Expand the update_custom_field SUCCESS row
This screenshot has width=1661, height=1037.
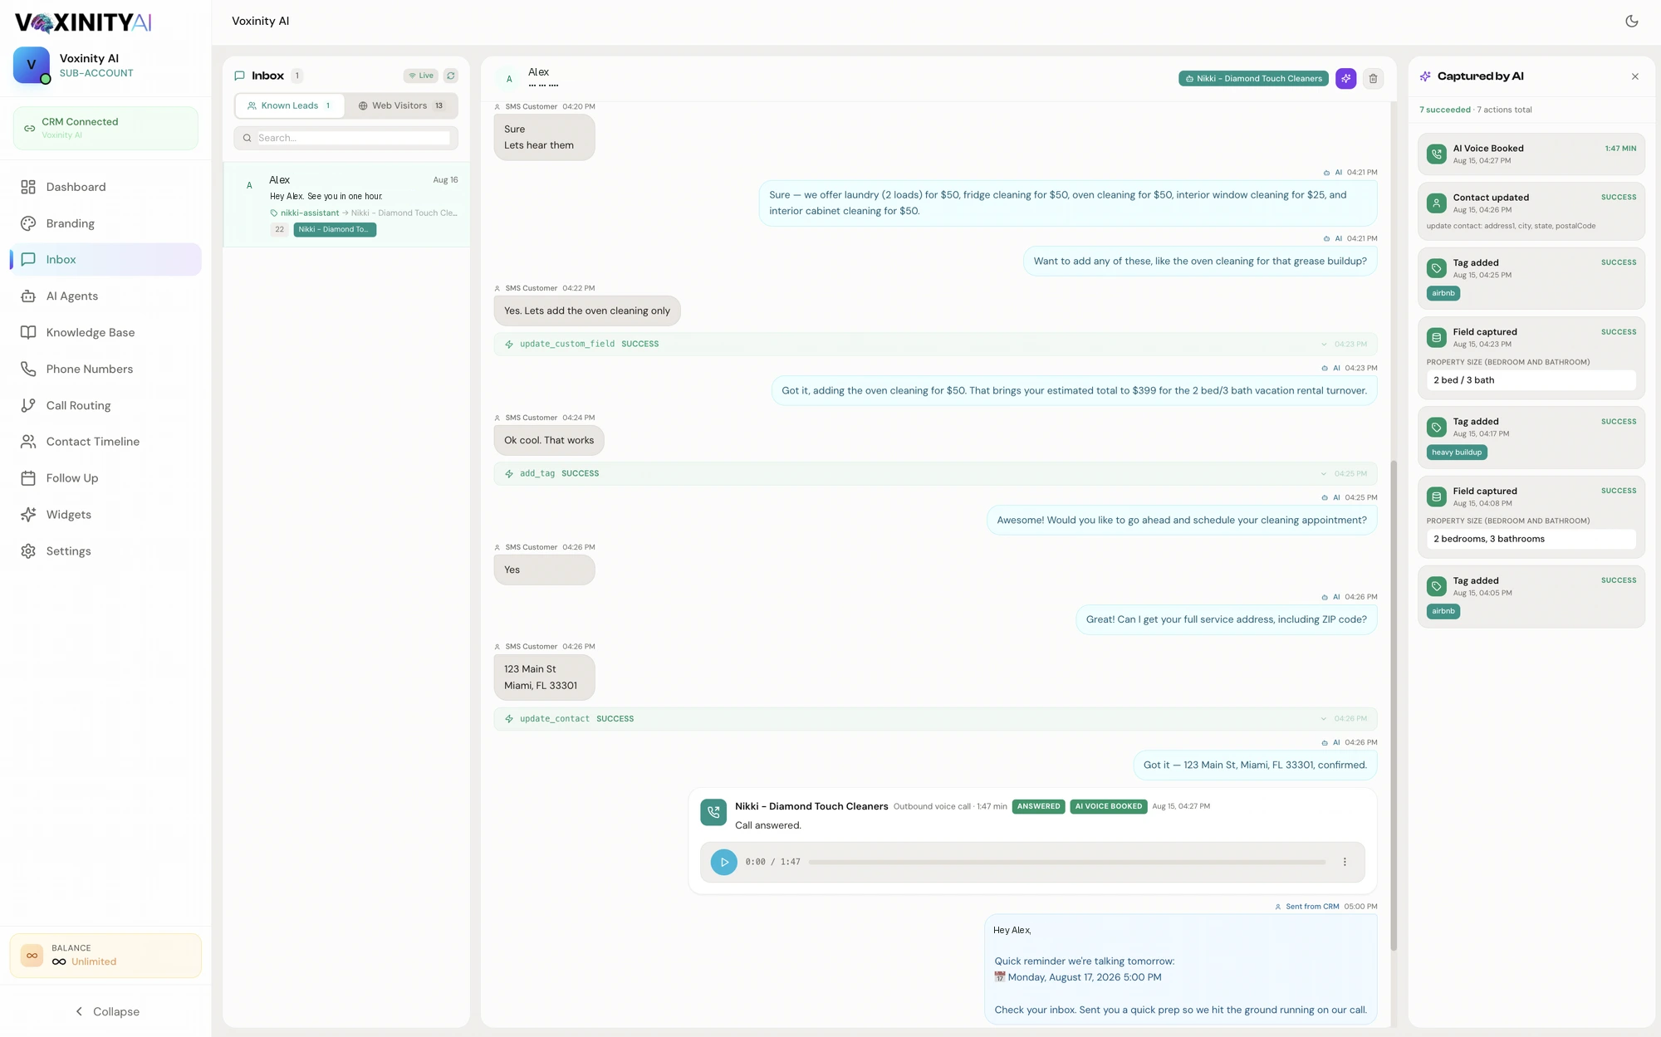tap(935, 344)
